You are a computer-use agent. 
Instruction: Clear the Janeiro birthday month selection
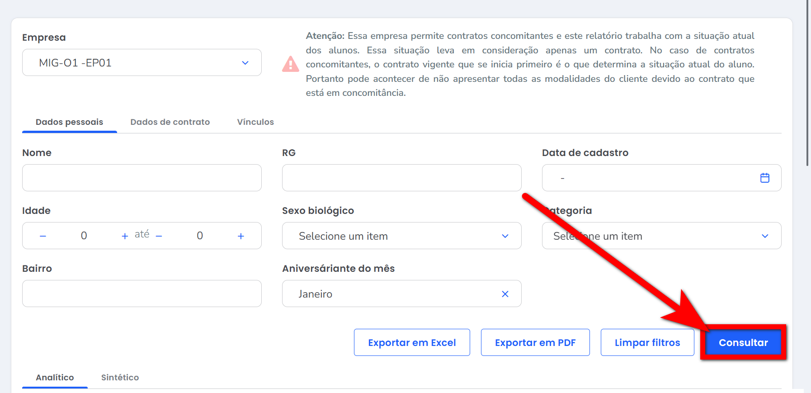(x=505, y=294)
